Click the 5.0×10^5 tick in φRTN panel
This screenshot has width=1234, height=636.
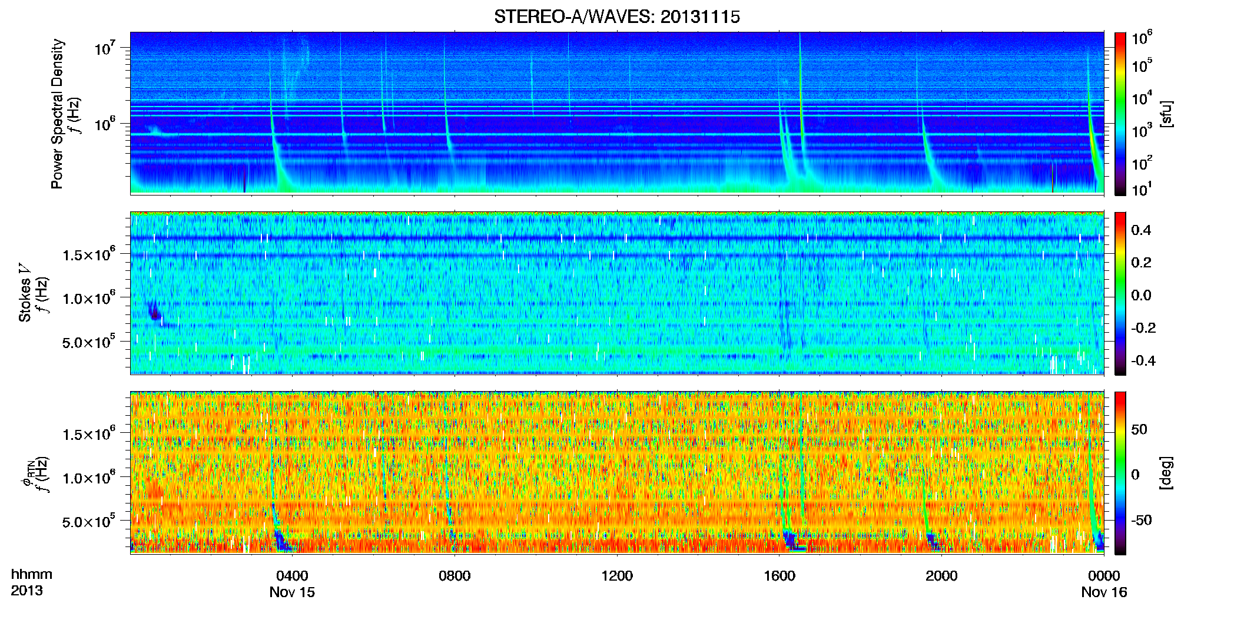tap(88, 521)
